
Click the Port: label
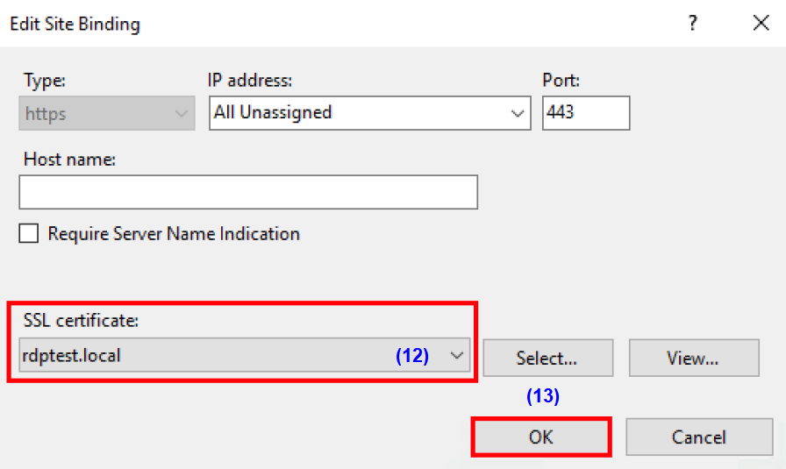coord(561,81)
